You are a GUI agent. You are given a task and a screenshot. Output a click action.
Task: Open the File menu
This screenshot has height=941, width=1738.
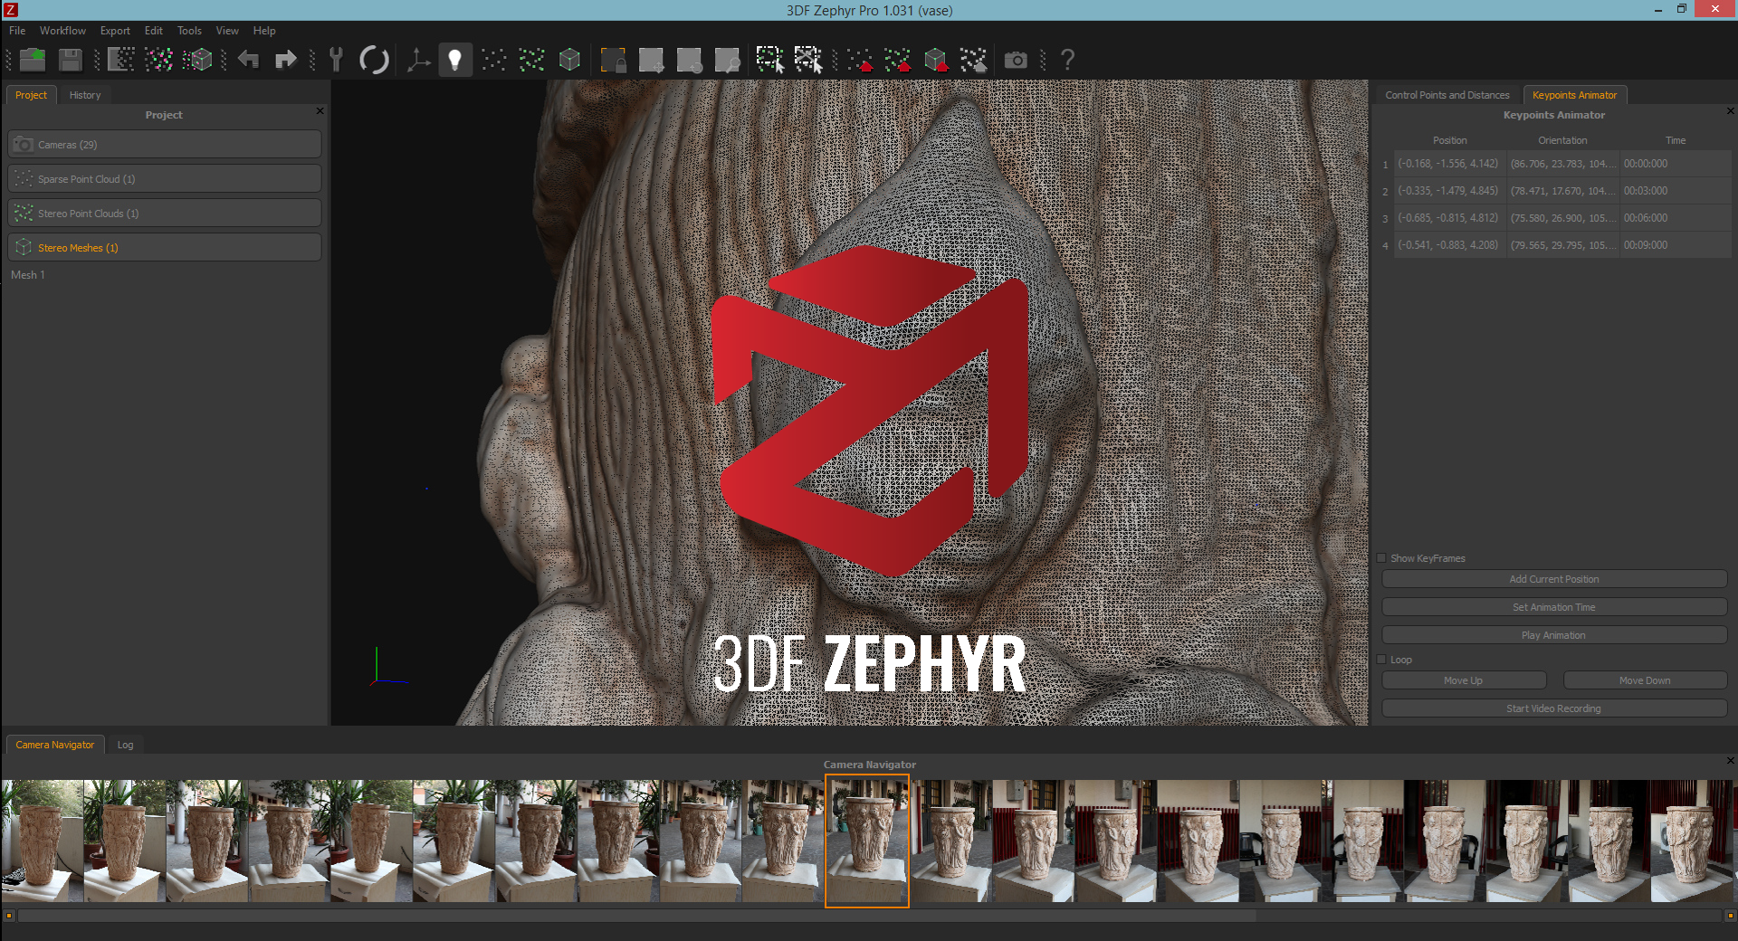[17, 31]
